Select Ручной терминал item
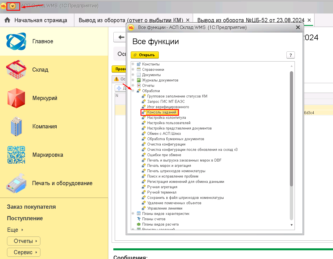The height and width of the screenshot is (259, 333). tap(162, 192)
